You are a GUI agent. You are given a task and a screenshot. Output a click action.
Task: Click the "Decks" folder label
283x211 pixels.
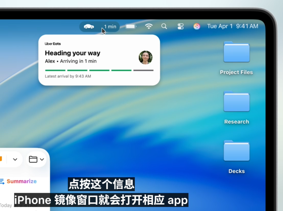pyautogui.click(x=237, y=171)
